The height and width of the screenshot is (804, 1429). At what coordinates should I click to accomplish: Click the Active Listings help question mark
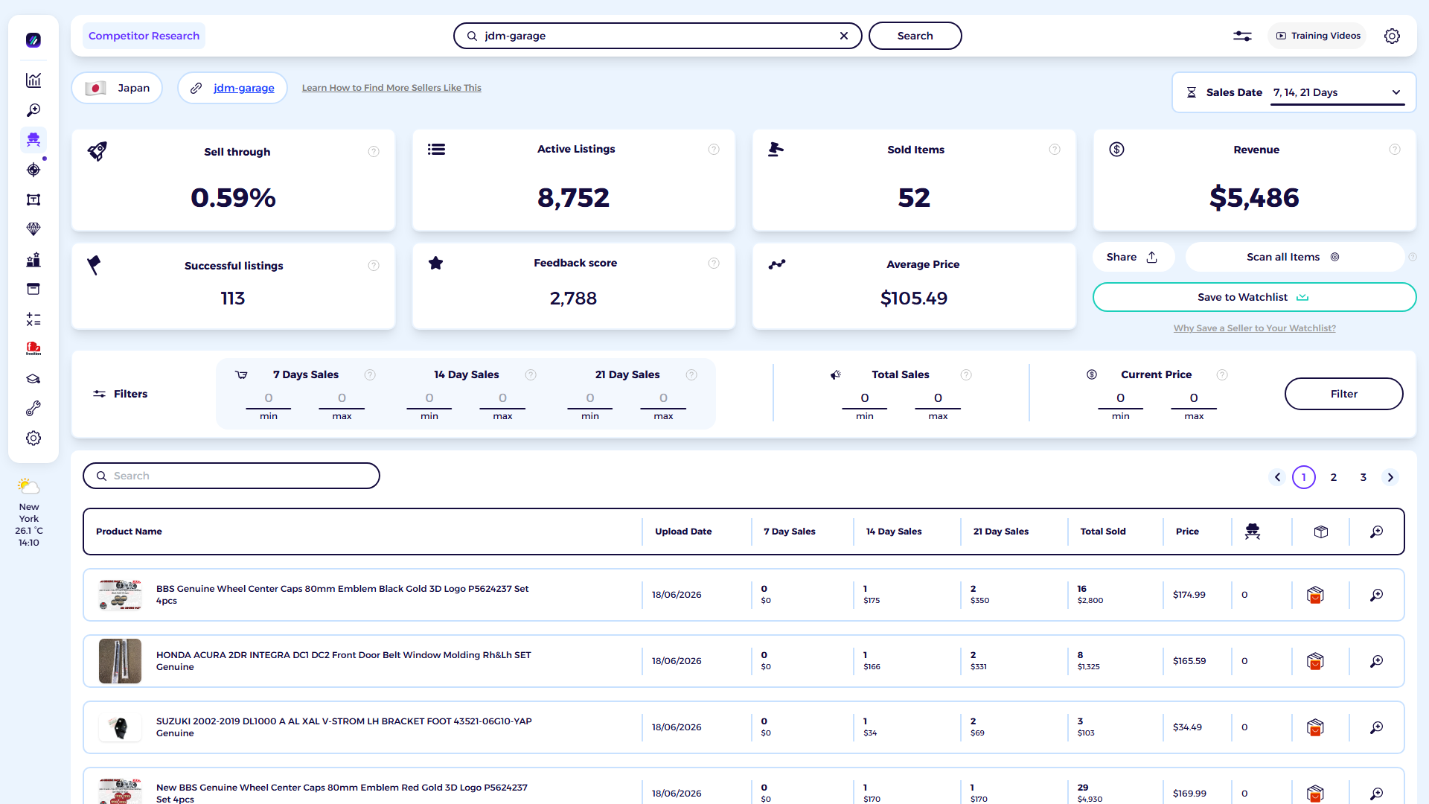714,150
